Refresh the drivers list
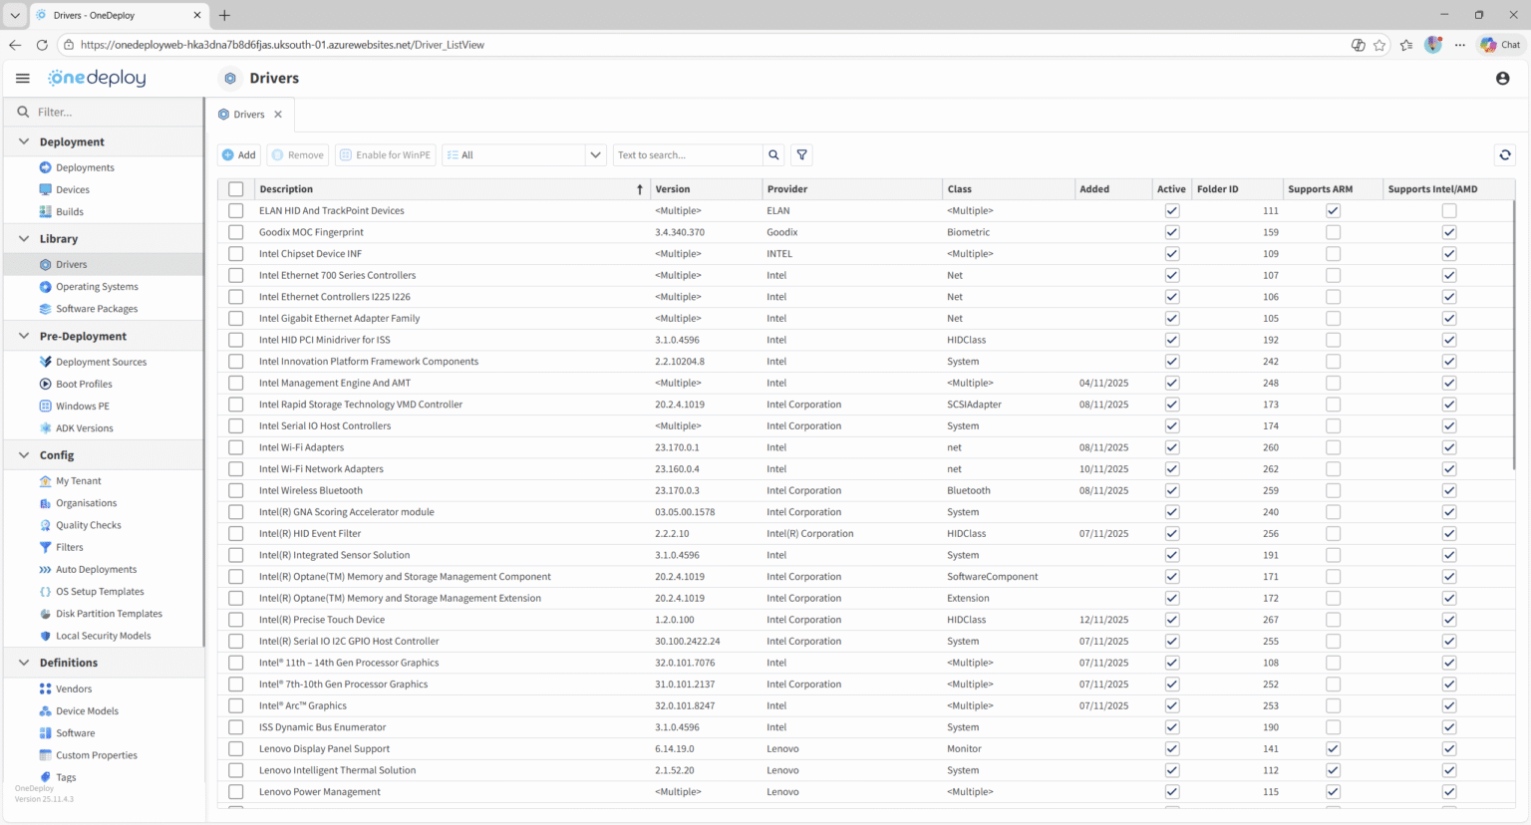Image resolution: width=1531 pixels, height=825 pixels. click(x=1505, y=155)
